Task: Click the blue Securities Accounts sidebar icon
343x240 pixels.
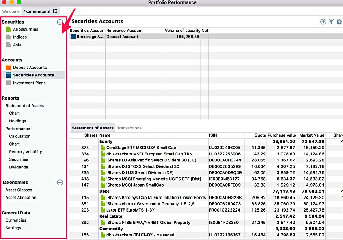Action: (8, 75)
